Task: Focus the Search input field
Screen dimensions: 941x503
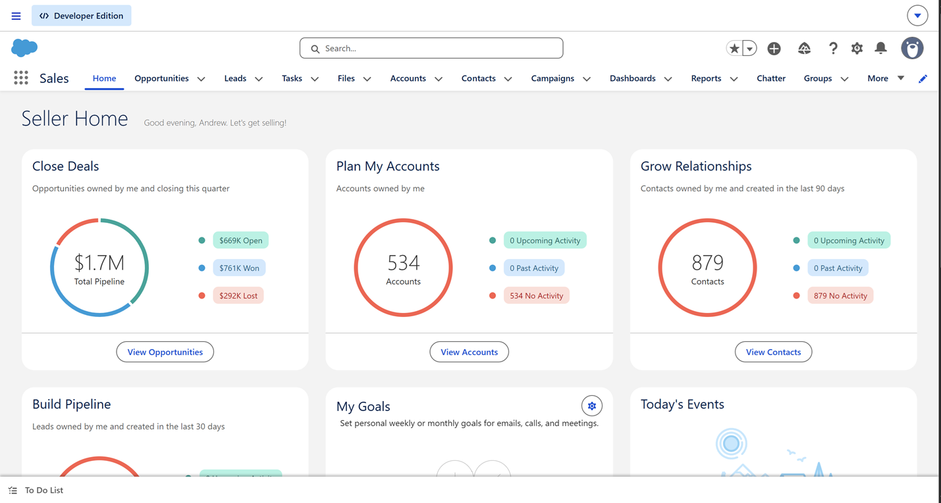Action: (431, 48)
